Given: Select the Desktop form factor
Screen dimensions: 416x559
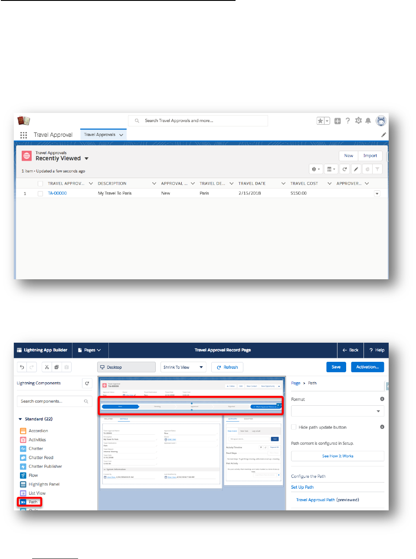Looking at the screenshot, I should click(126, 367).
